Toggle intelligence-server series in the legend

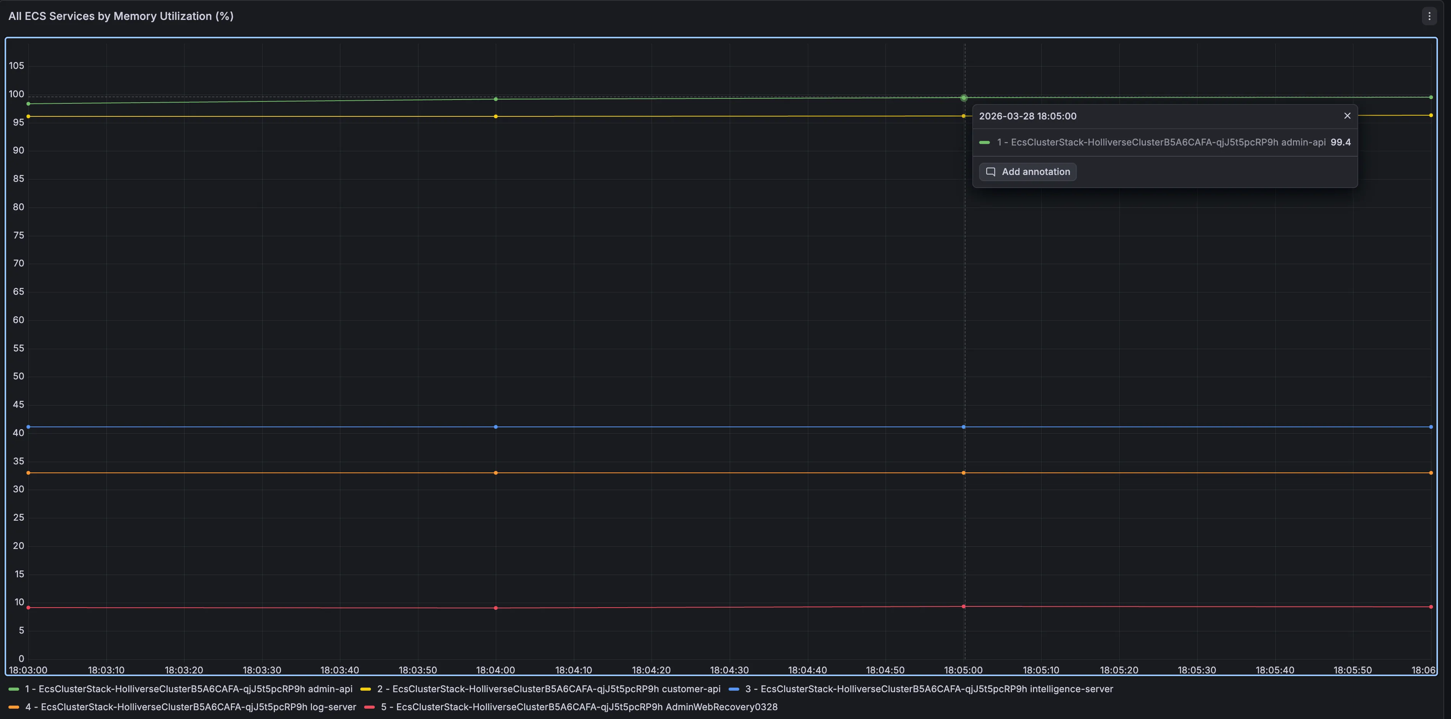[929, 689]
